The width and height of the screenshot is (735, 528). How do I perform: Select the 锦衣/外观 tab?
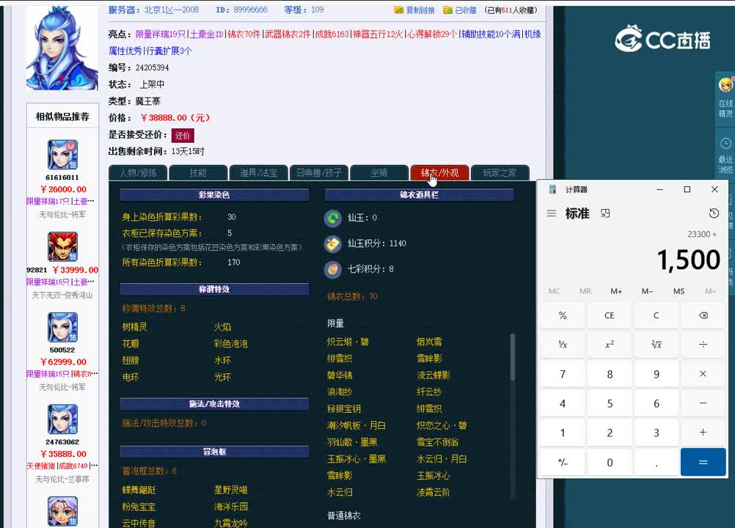pos(439,173)
